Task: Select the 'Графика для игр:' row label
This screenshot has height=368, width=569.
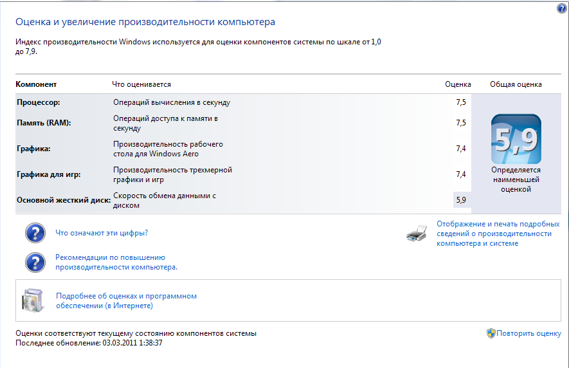Action: [49, 174]
